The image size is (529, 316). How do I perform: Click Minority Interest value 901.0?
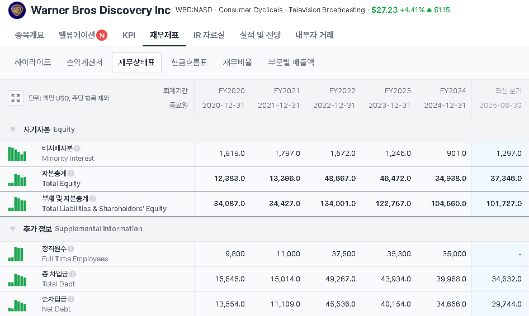[456, 154]
